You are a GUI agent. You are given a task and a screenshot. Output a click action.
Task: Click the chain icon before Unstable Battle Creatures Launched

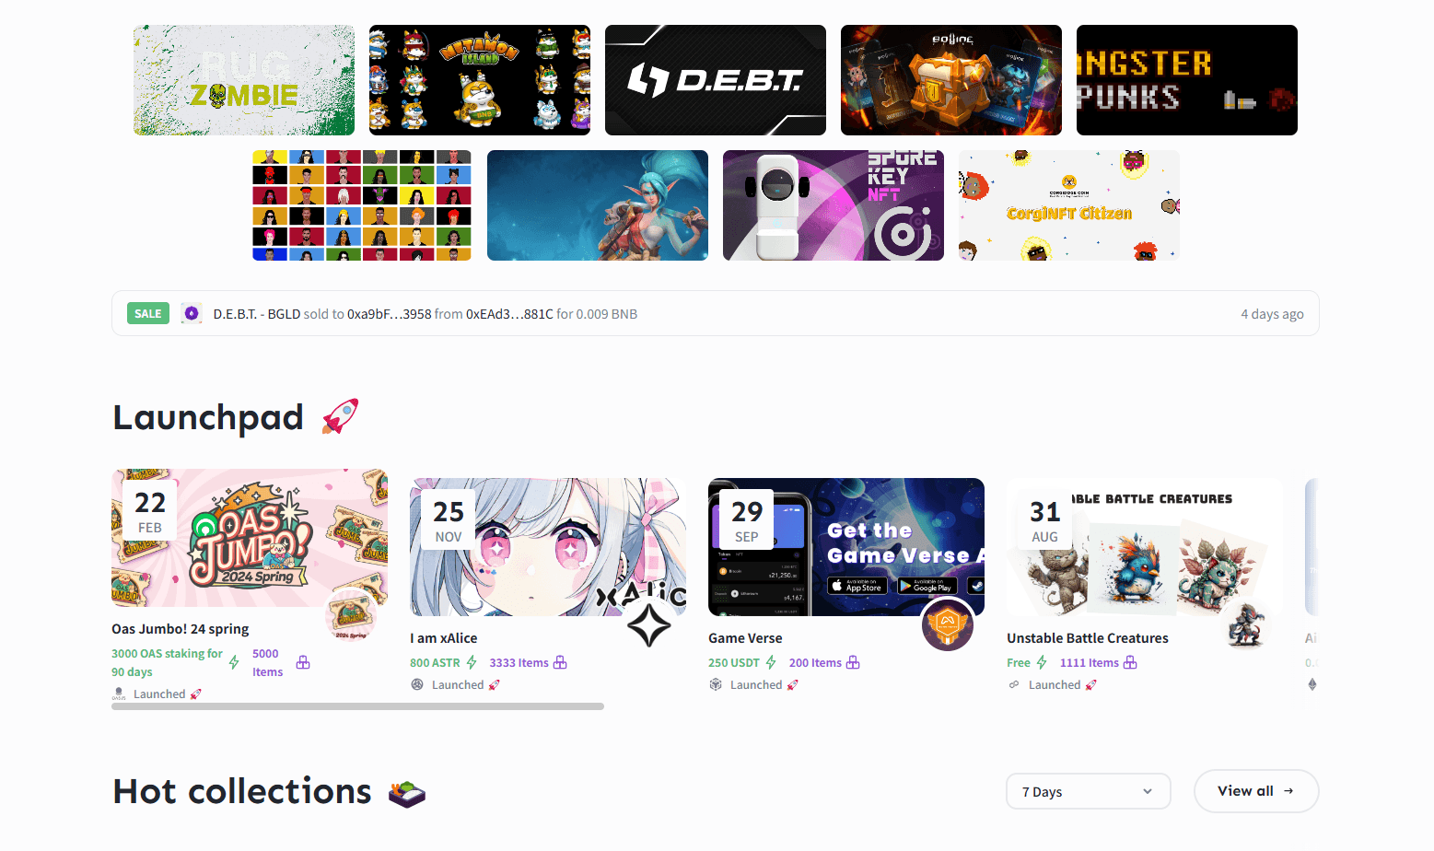tap(1014, 684)
